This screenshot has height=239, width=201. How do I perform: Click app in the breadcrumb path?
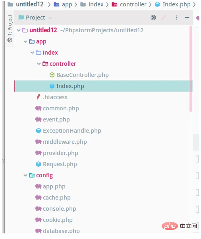(x=67, y=4)
